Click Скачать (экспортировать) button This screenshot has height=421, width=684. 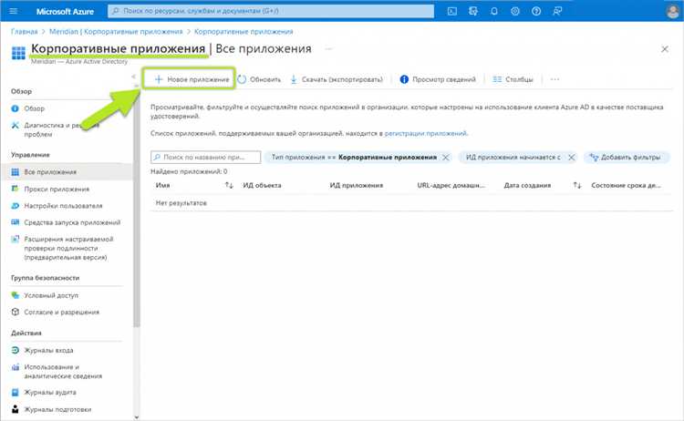click(x=337, y=79)
